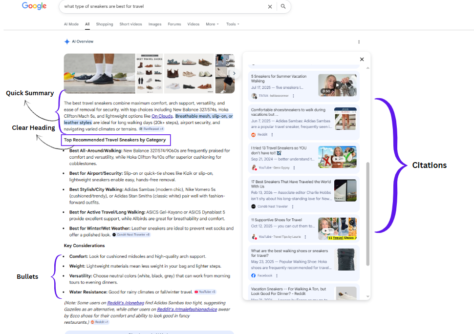The width and height of the screenshot is (474, 334).
Task: Open the Tools dropdown
Action: pyautogui.click(x=233, y=24)
